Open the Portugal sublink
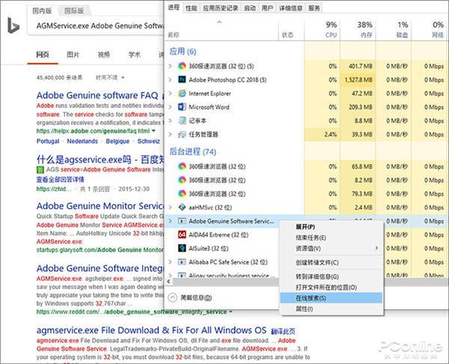 click(x=48, y=141)
